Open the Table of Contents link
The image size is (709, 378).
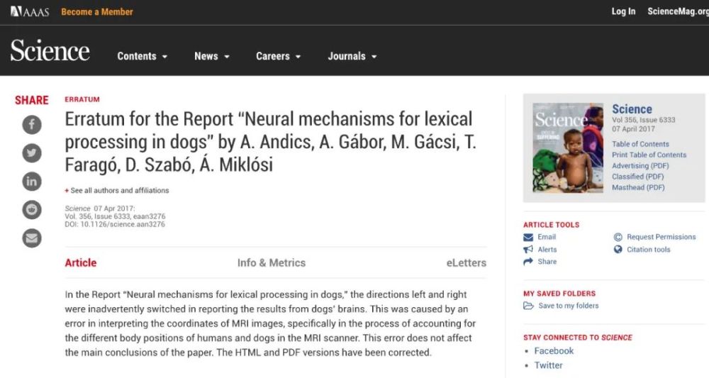pos(640,144)
